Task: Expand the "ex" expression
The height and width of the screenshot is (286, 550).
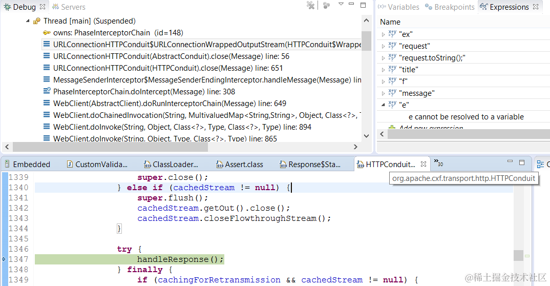Action: [383, 34]
